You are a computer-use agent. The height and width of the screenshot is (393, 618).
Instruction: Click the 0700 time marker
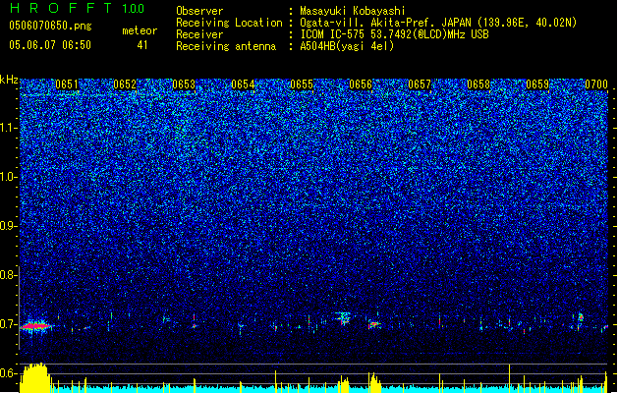[596, 84]
